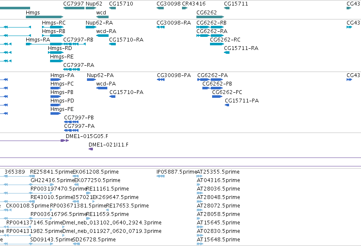The image size is (361, 246).
Task: Click the CG15711 gene label
Action: pyautogui.click(x=236, y=4)
